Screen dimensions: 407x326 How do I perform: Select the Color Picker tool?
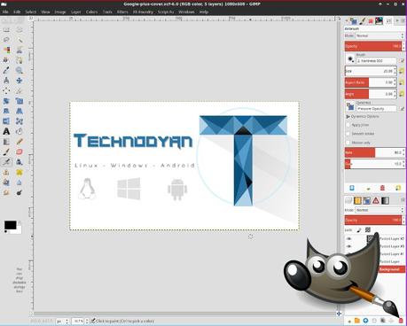point(6,70)
